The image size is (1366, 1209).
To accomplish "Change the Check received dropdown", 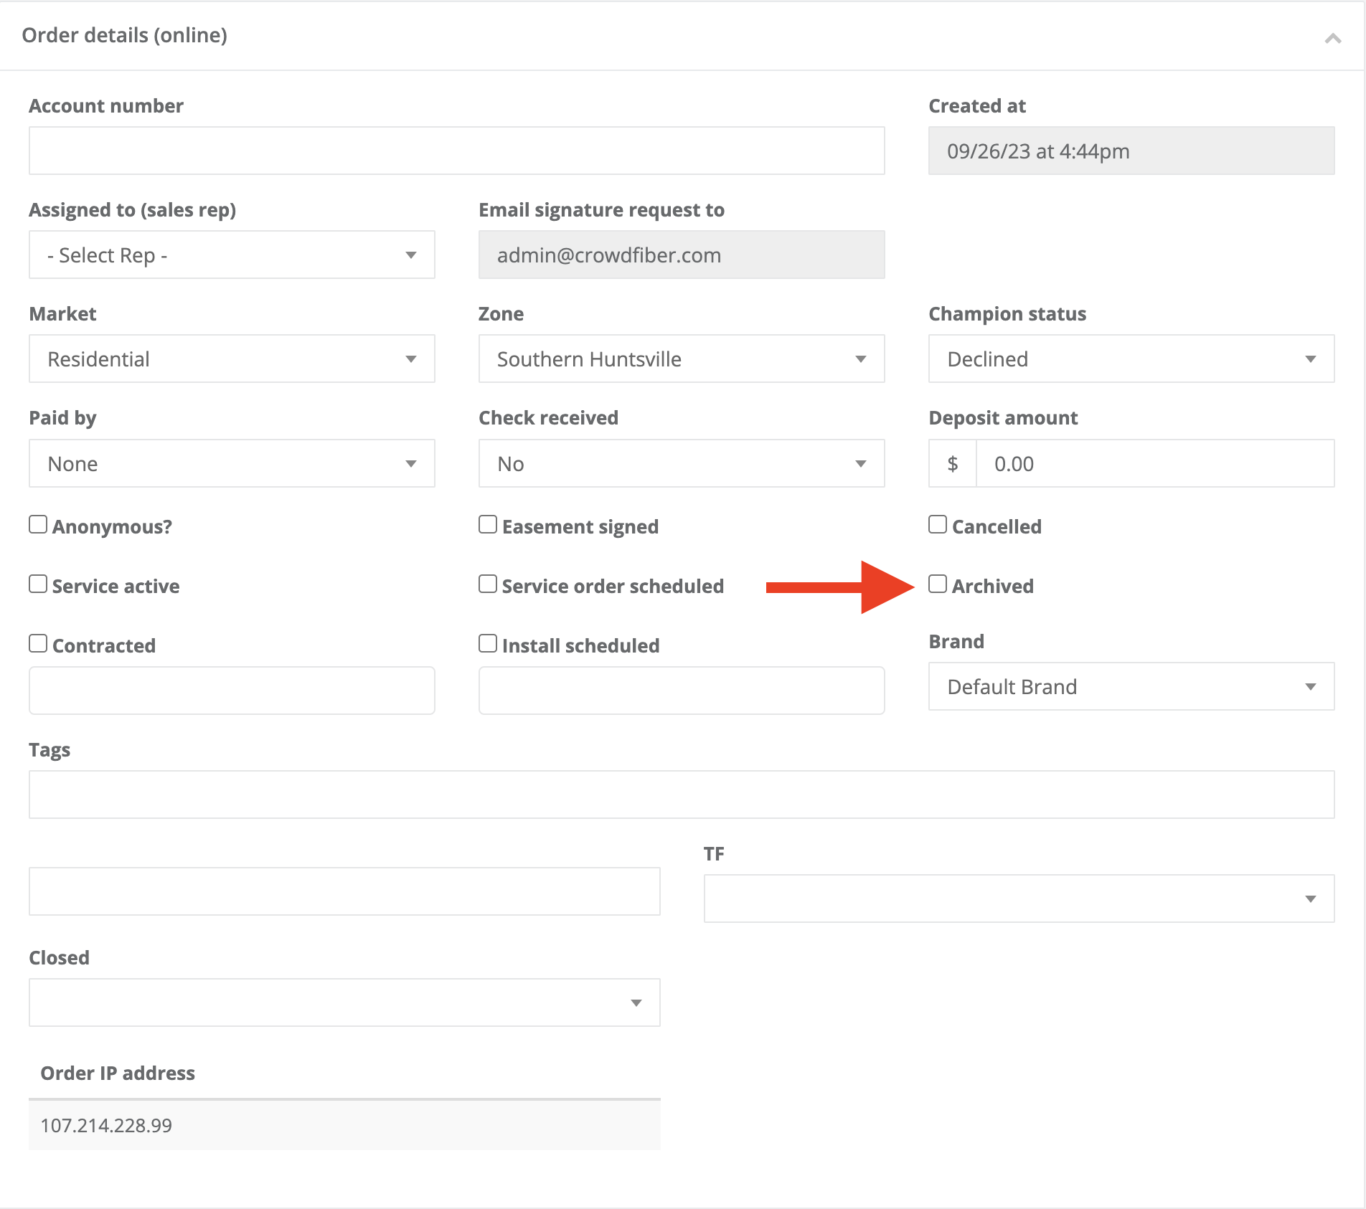I will point(681,464).
